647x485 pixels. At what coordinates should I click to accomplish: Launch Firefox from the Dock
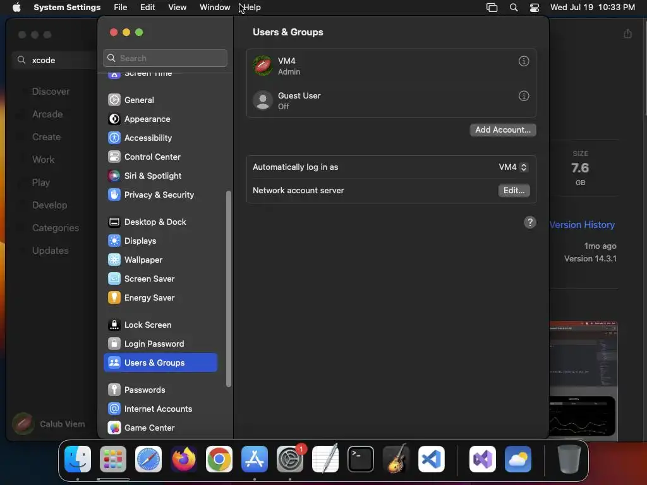(184, 459)
